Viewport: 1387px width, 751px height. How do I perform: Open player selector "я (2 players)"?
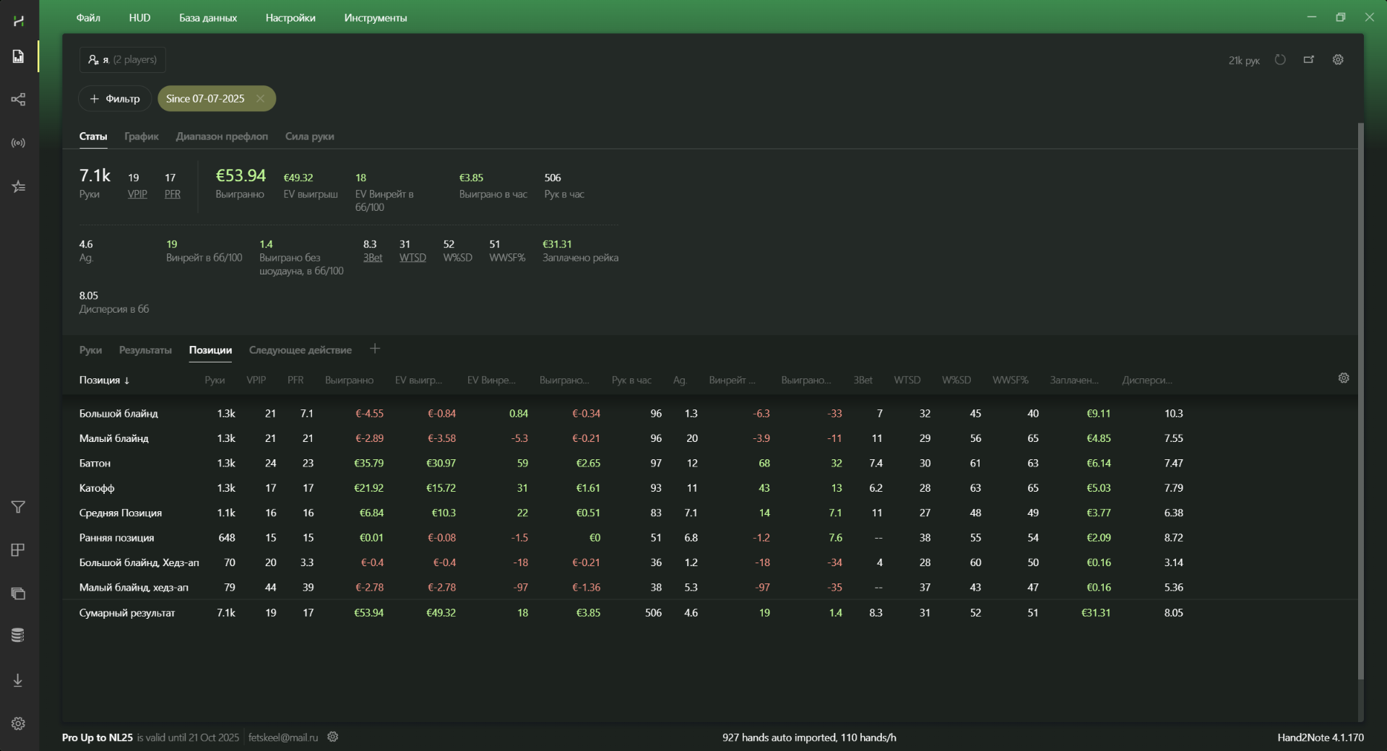point(122,60)
